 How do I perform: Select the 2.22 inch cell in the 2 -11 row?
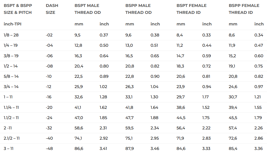[x=207, y=128]
